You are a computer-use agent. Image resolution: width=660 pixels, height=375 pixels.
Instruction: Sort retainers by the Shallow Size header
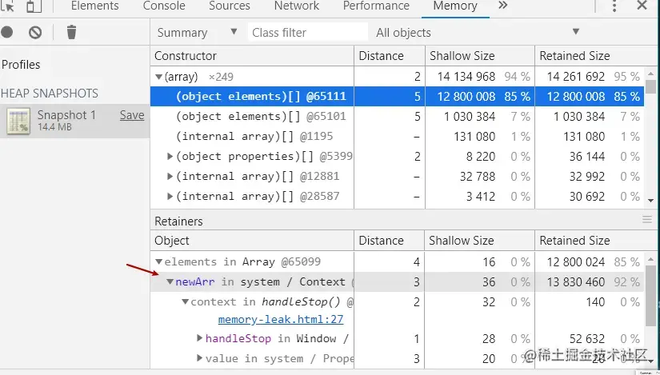[480, 241]
